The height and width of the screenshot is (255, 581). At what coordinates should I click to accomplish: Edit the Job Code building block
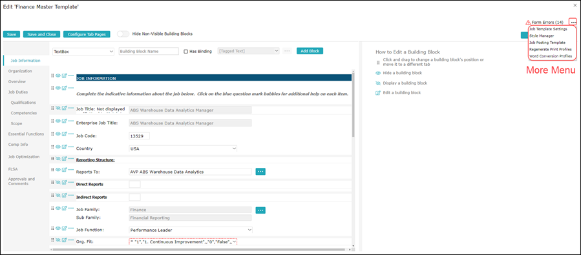pyautogui.click(x=64, y=134)
